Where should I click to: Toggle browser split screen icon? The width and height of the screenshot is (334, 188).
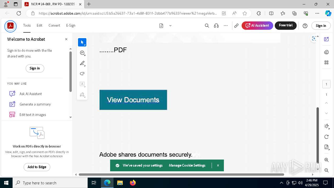(271, 13)
